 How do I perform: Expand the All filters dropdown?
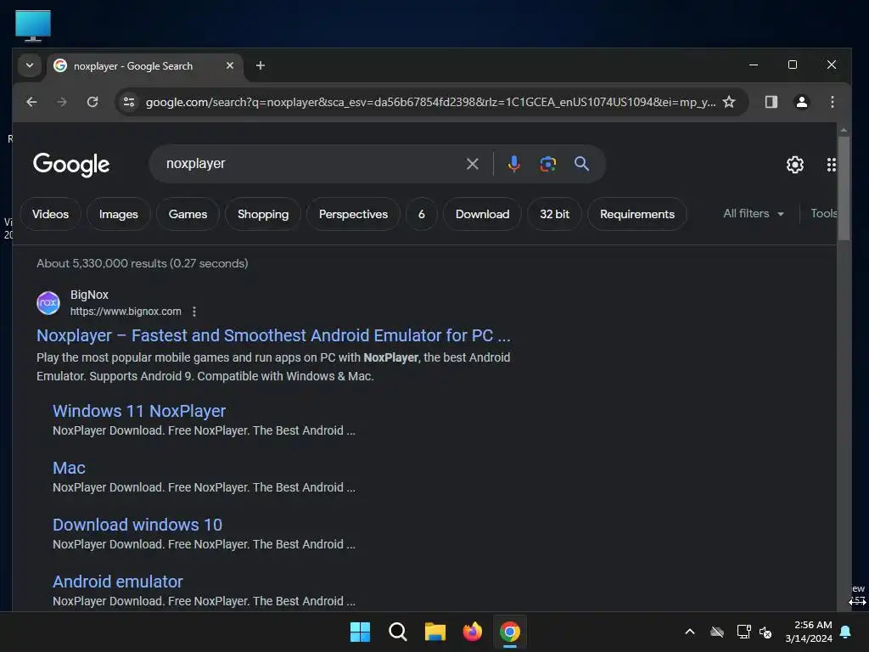(754, 213)
